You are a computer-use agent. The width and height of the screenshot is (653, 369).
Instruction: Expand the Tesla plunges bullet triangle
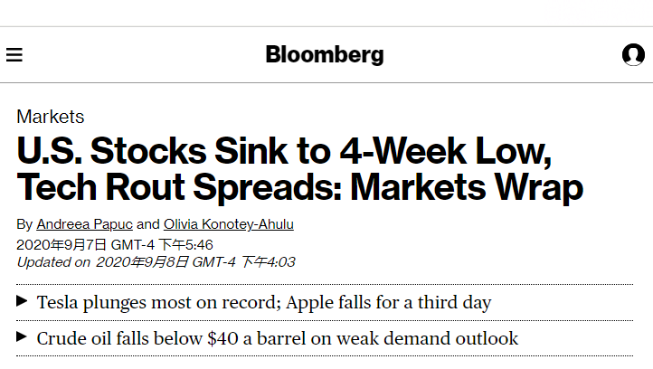click(x=23, y=301)
